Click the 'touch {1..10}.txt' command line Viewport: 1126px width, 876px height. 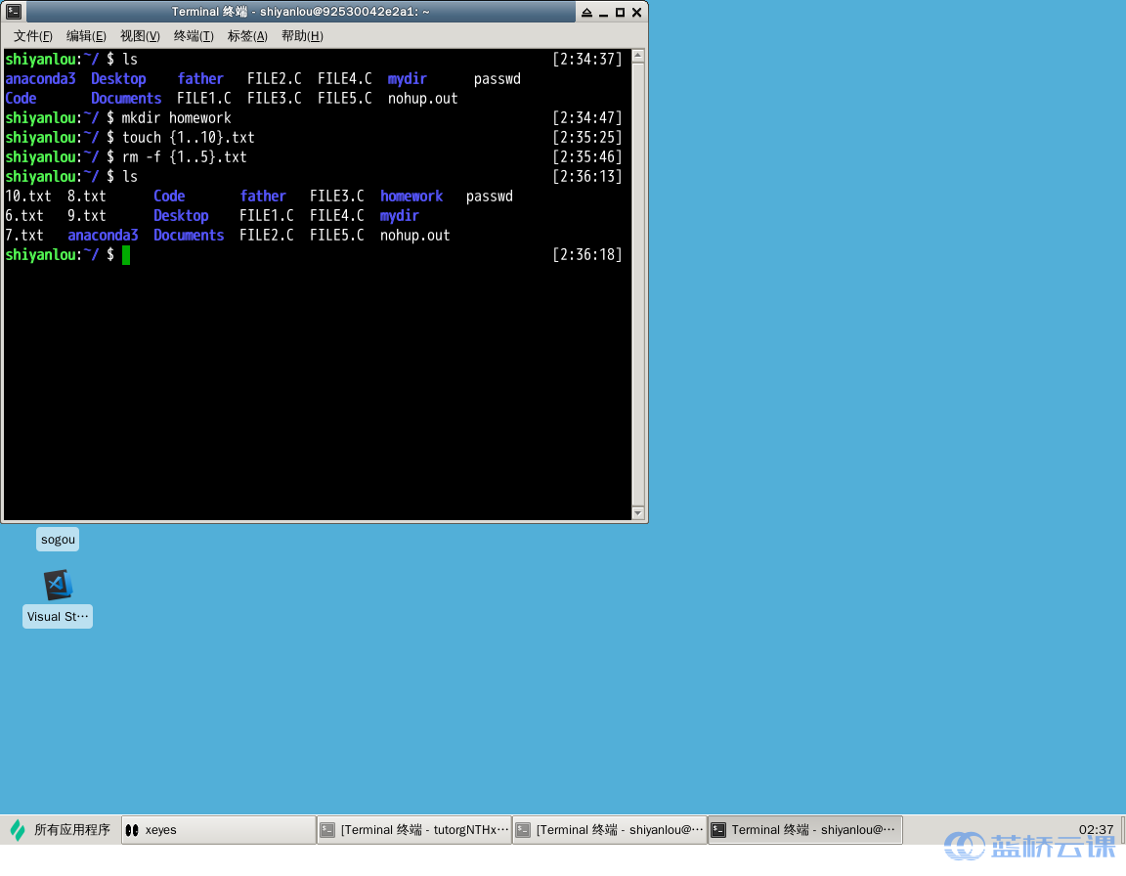(x=188, y=137)
